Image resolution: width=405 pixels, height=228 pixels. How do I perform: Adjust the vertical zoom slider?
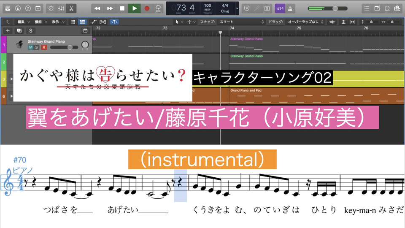click(371, 22)
